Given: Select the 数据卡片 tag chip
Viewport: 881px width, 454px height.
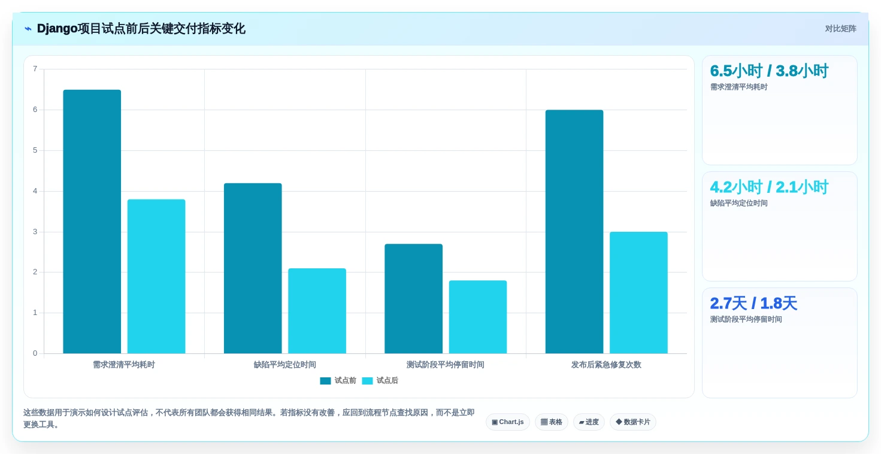Looking at the screenshot, I should [x=633, y=422].
